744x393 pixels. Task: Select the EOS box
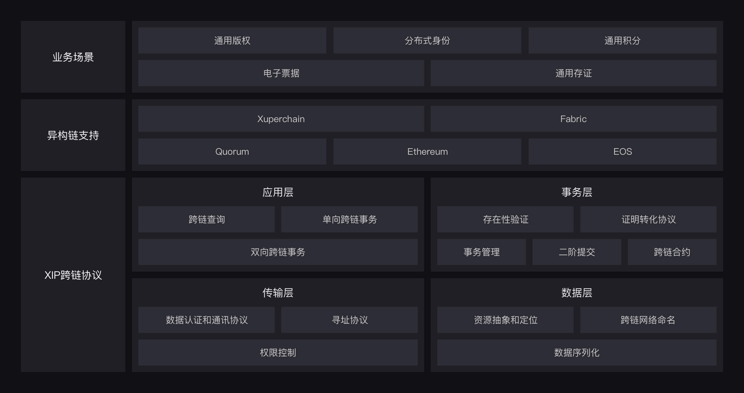coord(622,151)
